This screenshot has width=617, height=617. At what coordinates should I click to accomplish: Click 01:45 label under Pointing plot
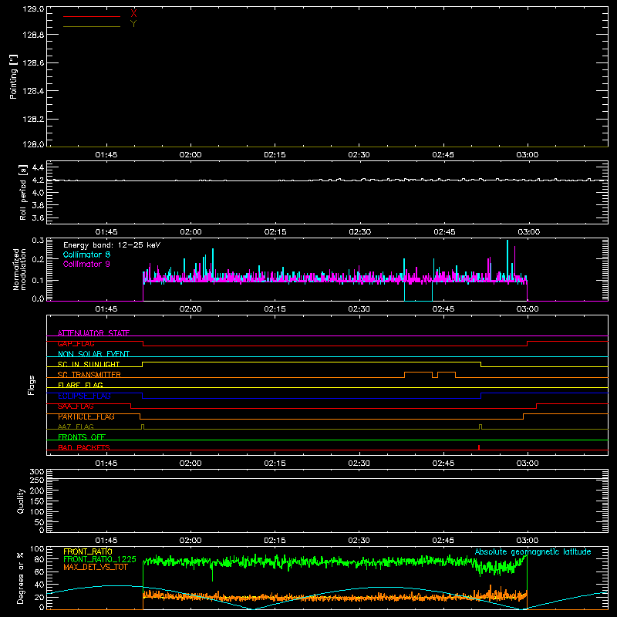coord(106,155)
